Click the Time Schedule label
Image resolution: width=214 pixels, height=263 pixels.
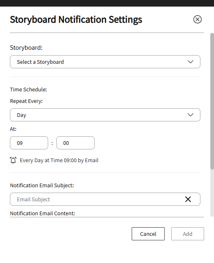pos(28,90)
